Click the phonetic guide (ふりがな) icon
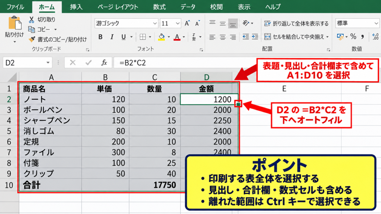Screen dimensions: 381x214 (194, 37)
